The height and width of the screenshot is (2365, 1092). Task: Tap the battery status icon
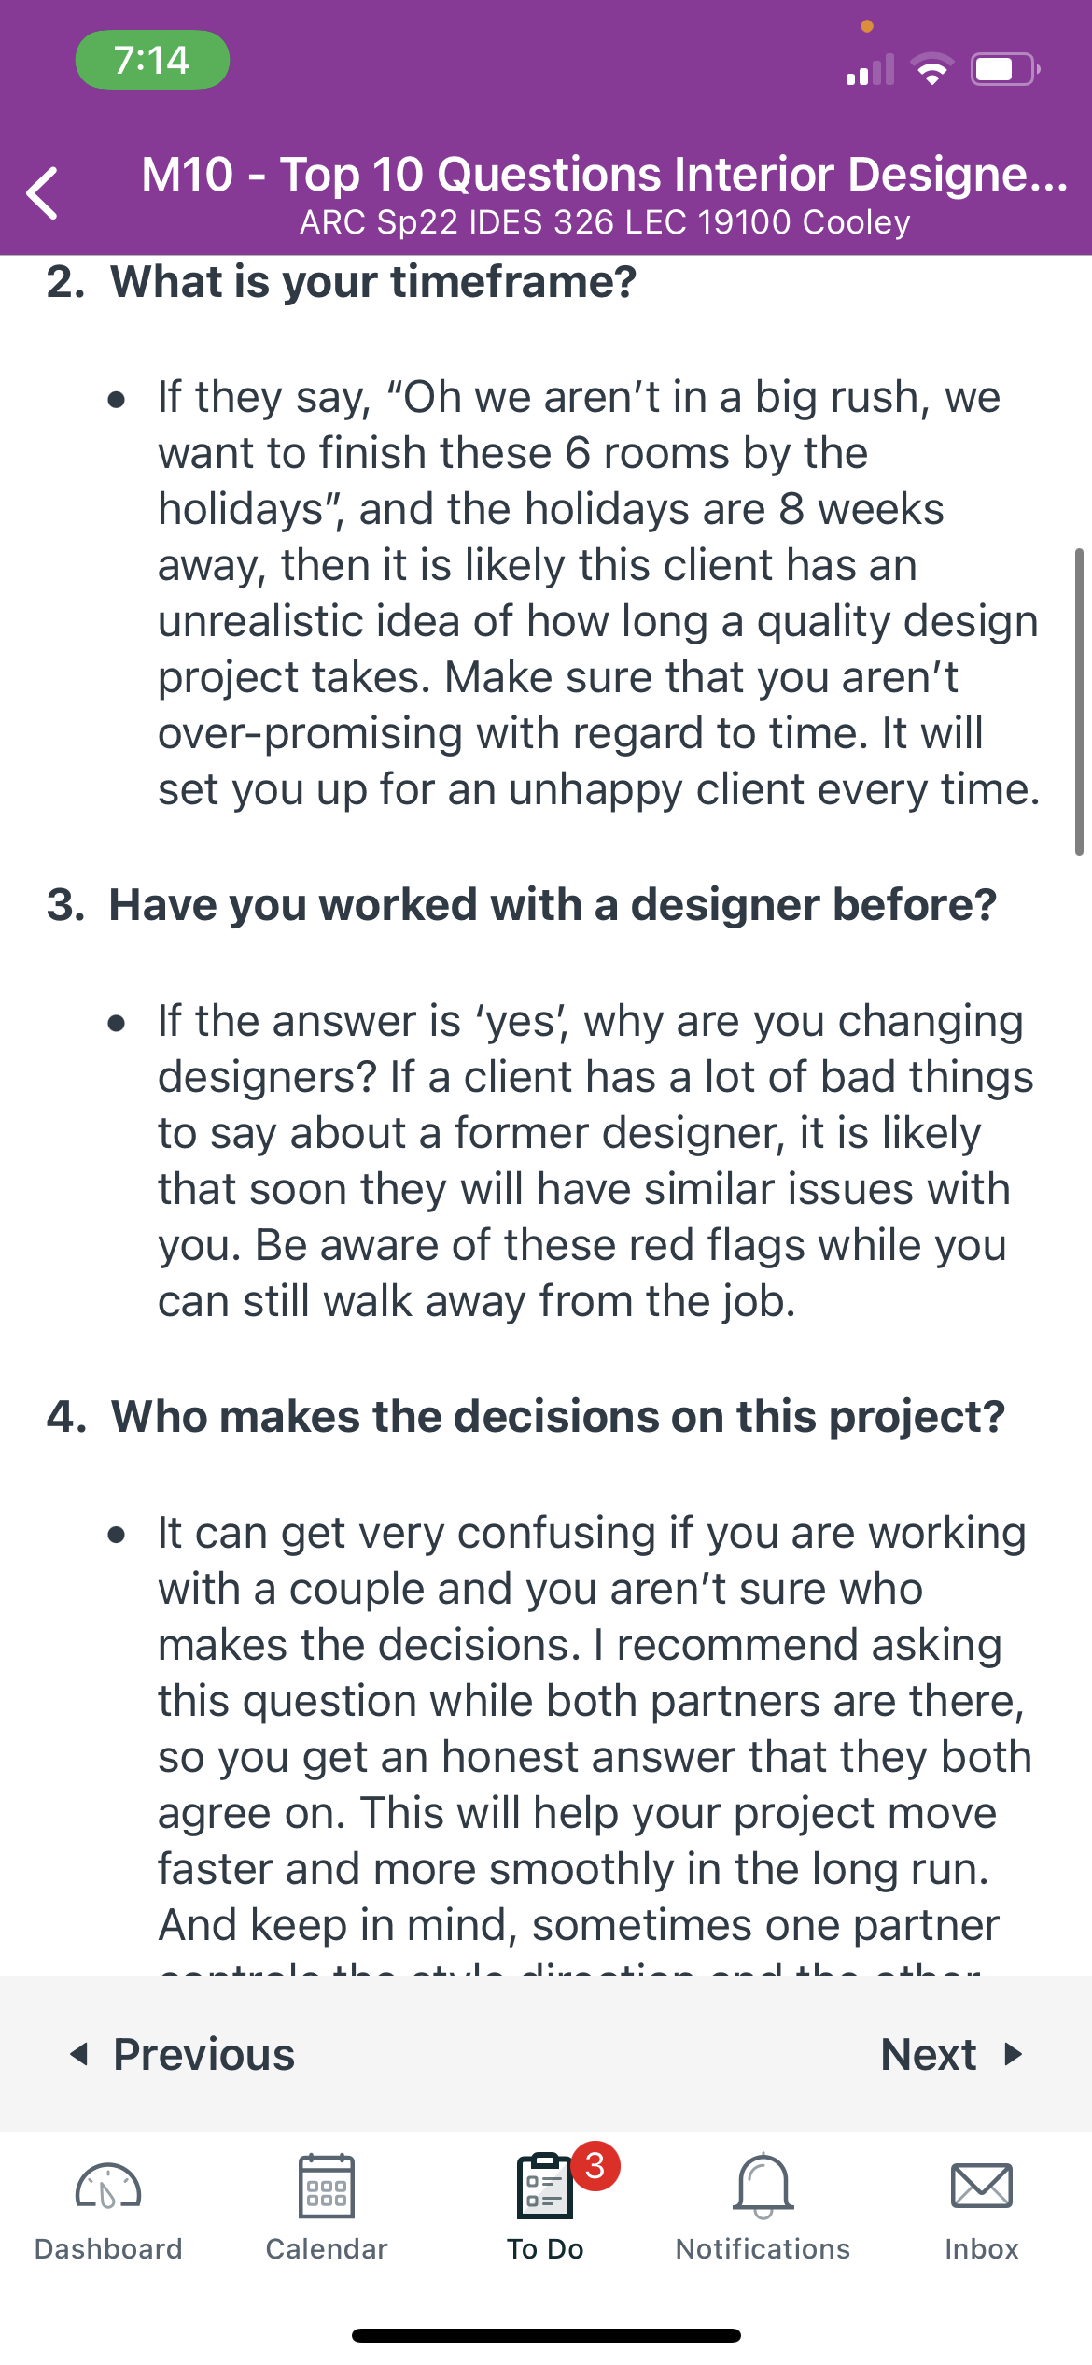(1006, 69)
